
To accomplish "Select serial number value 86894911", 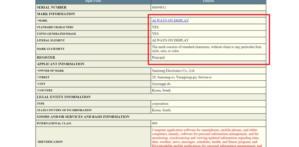I will tap(159, 7).
